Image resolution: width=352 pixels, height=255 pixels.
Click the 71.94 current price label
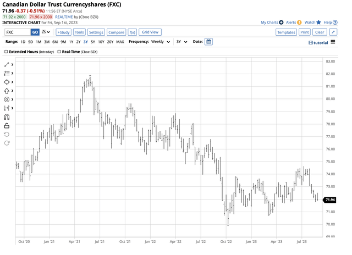pyautogui.click(x=329, y=199)
